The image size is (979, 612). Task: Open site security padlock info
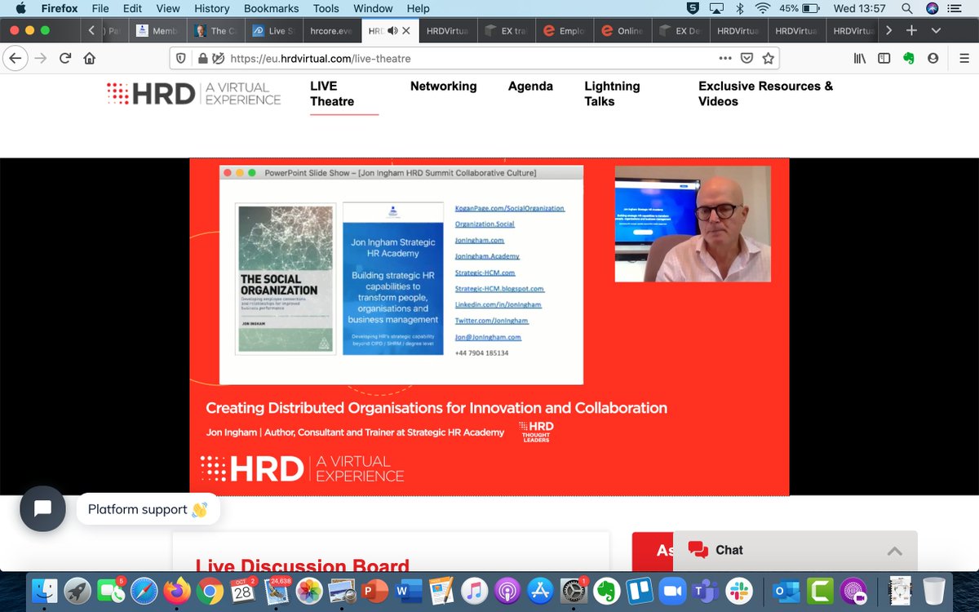point(202,59)
